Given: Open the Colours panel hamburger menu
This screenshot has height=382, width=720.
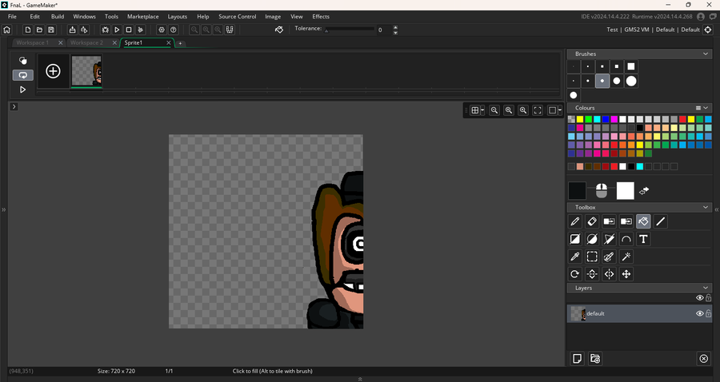Looking at the screenshot, I should [698, 108].
